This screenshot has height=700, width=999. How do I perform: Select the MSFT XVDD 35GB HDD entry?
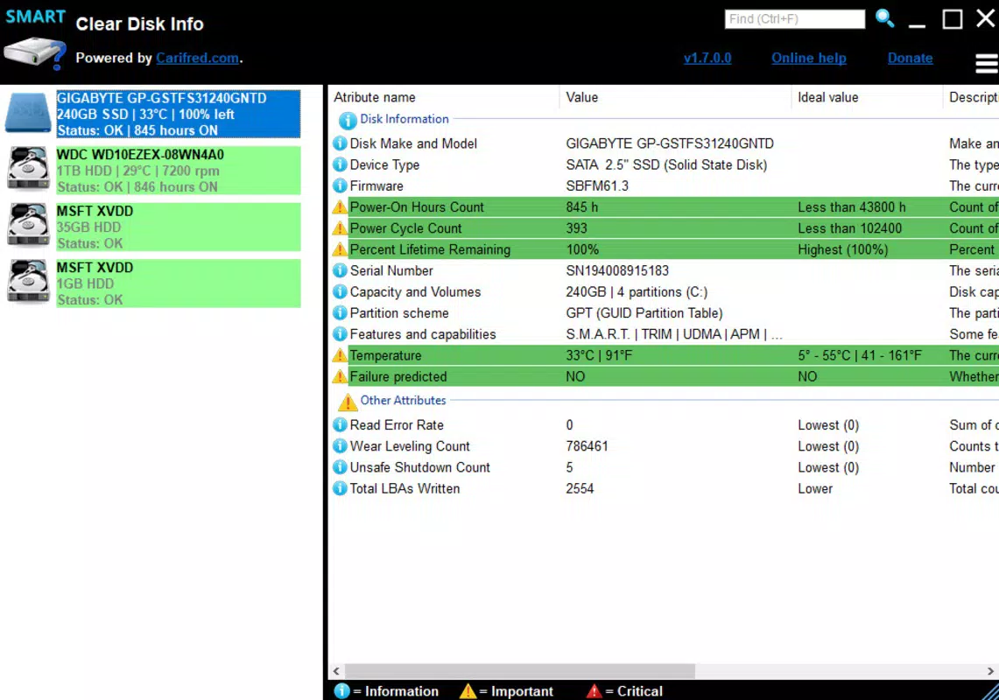pos(178,227)
